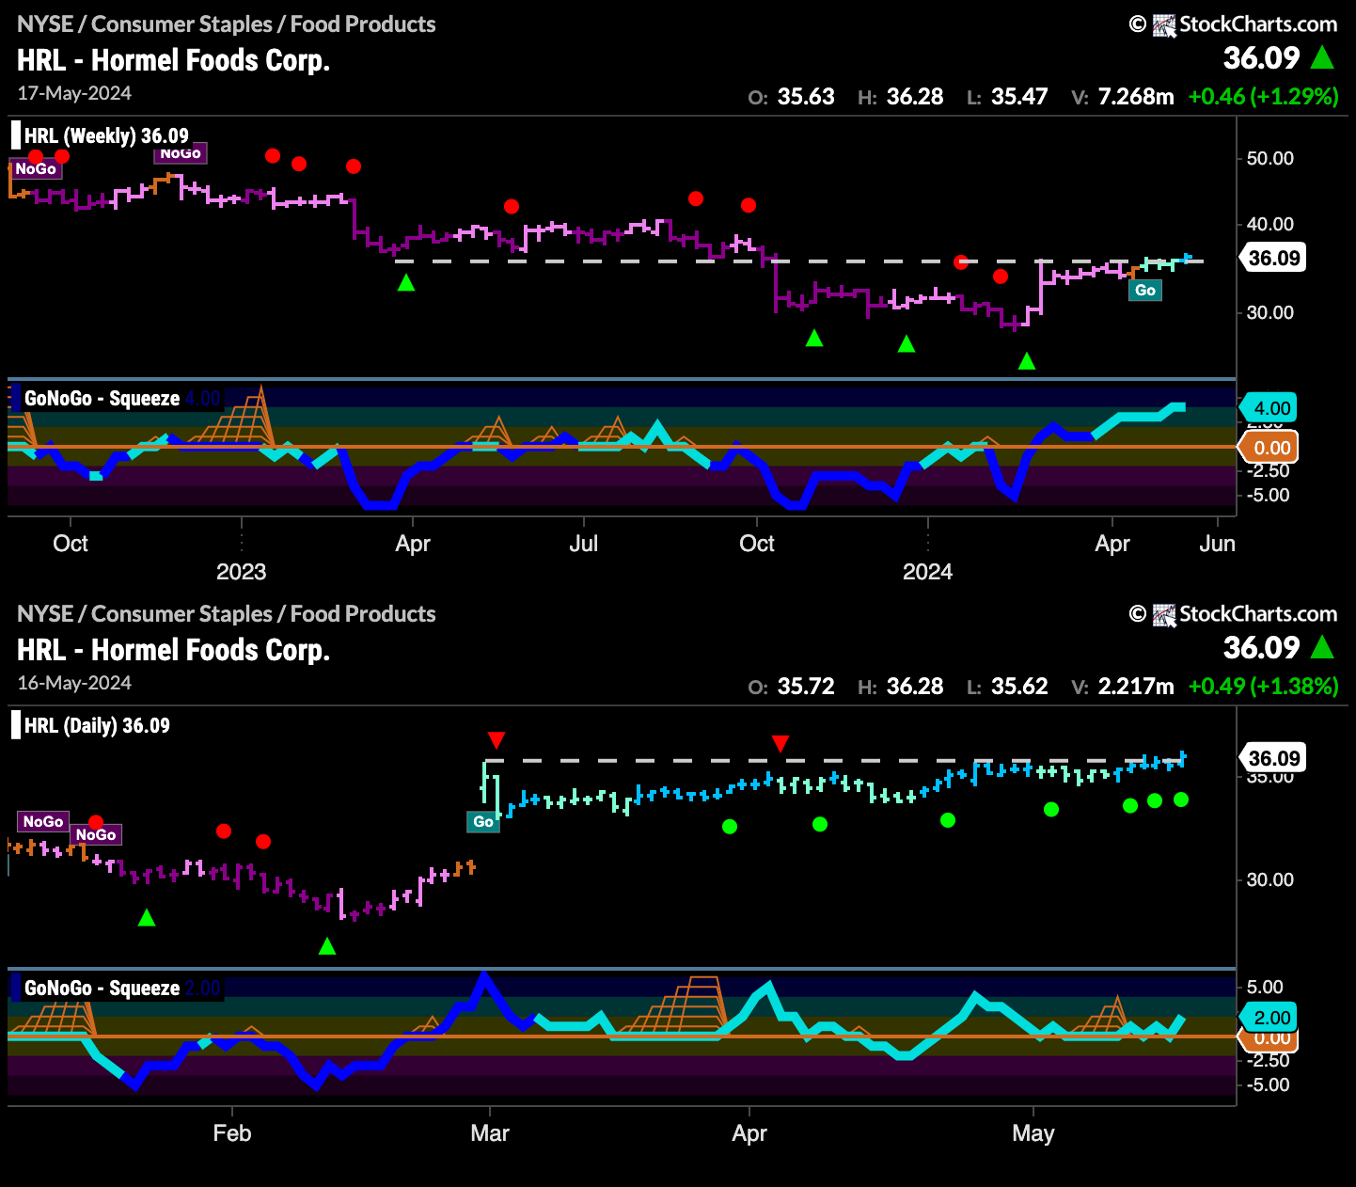Click the NoGo label beside the weekly legend
1356x1187 pixels.
tap(181, 153)
